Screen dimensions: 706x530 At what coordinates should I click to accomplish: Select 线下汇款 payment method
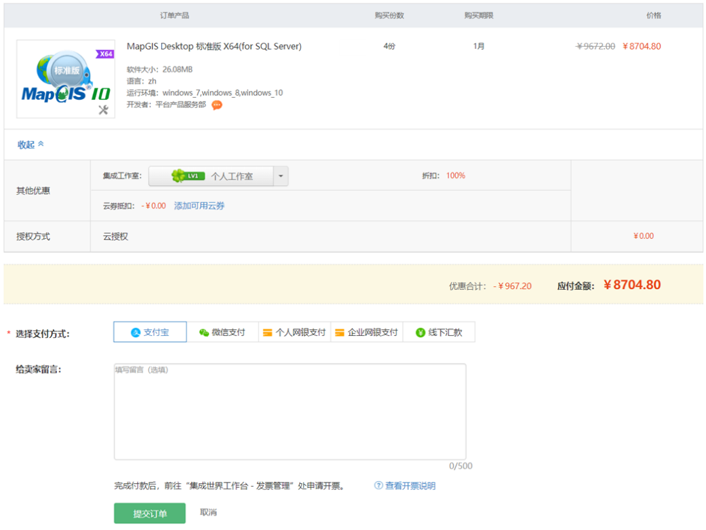click(x=439, y=332)
